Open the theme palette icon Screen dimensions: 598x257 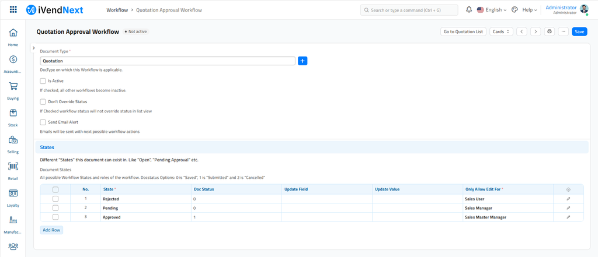(x=514, y=10)
